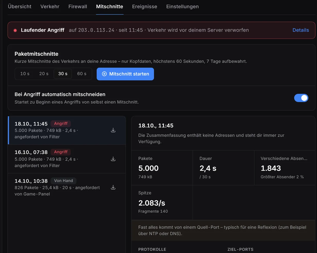Click the distinct senders value 1.843
The height and width of the screenshot is (253, 317).
coord(271,168)
